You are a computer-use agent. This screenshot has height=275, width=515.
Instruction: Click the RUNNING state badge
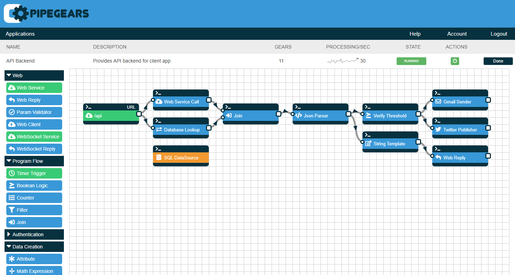point(411,61)
